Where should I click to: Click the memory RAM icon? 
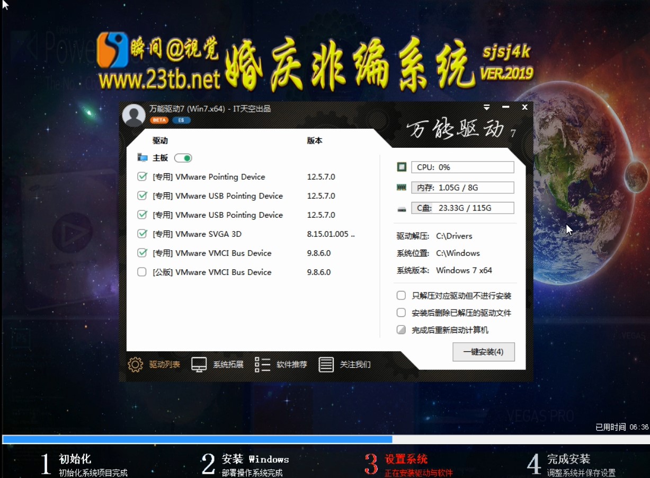pos(402,188)
